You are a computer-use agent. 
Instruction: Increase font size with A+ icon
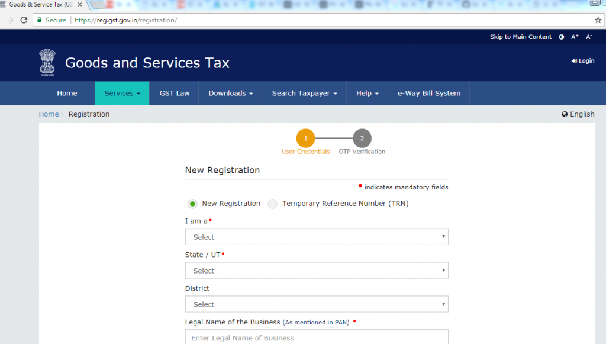(x=575, y=37)
